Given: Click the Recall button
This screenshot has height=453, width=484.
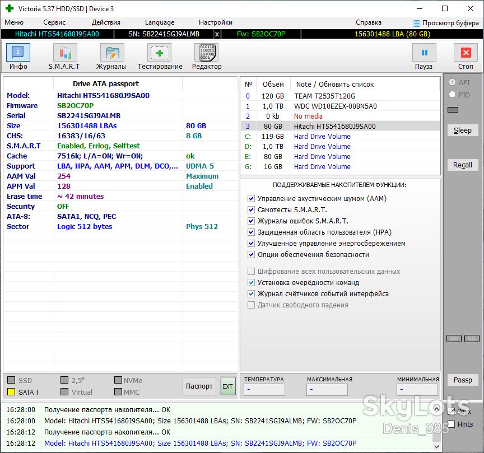Looking at the screenshot, I should pos(463,165).
